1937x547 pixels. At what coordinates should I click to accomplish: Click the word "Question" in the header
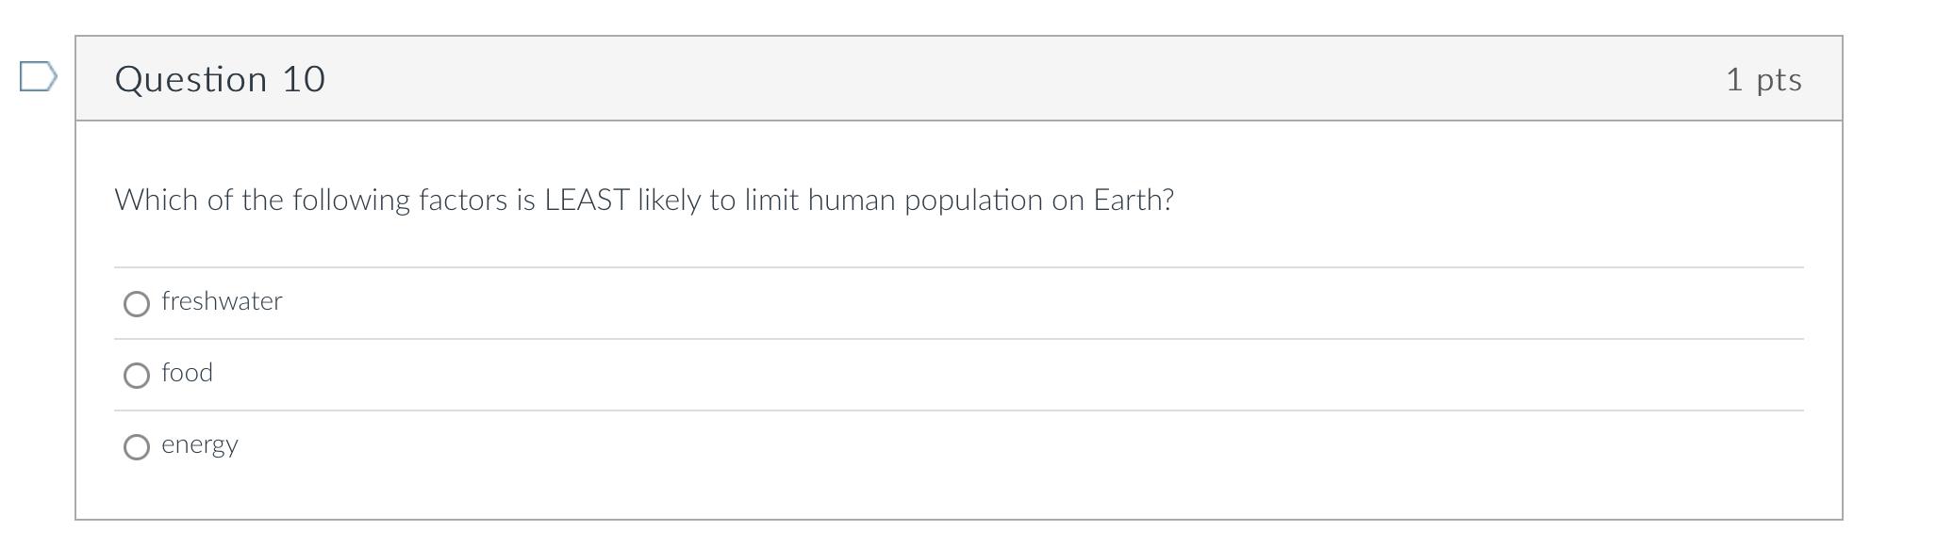click(x=190, y=79)
